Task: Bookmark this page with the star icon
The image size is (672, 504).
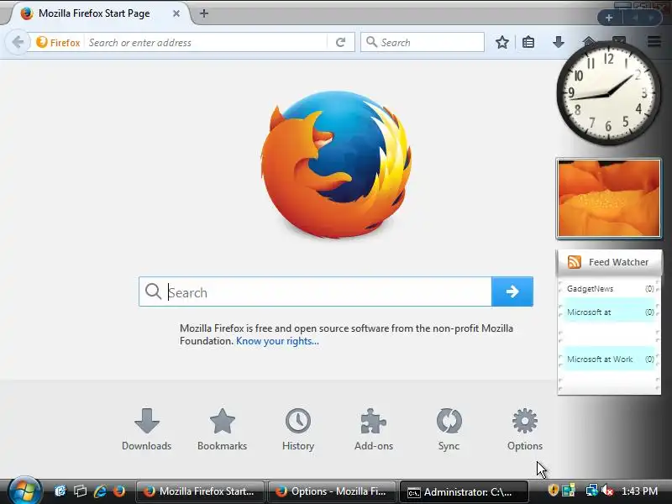Action: pyautogui.click(x=501, y=43)
